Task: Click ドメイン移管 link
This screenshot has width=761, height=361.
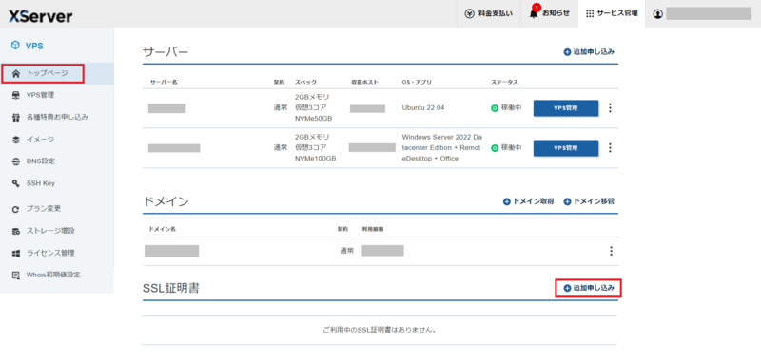Action: coord(589,201)
